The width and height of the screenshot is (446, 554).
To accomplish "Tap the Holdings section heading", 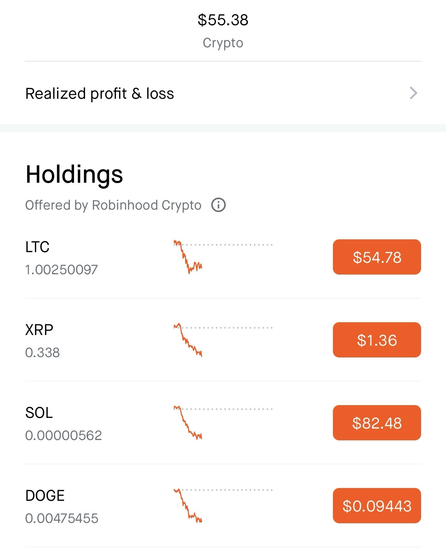I will pos(74,174).
